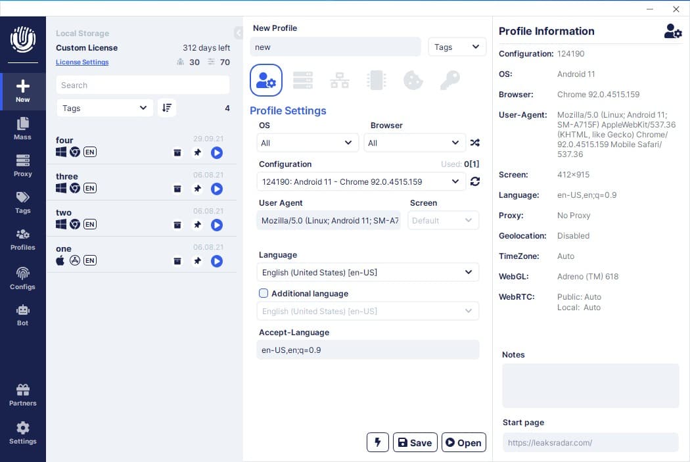Open the network connection settings icon
Image resolution: width=690 pixels, height=462 pixels.
pos(340,80)
